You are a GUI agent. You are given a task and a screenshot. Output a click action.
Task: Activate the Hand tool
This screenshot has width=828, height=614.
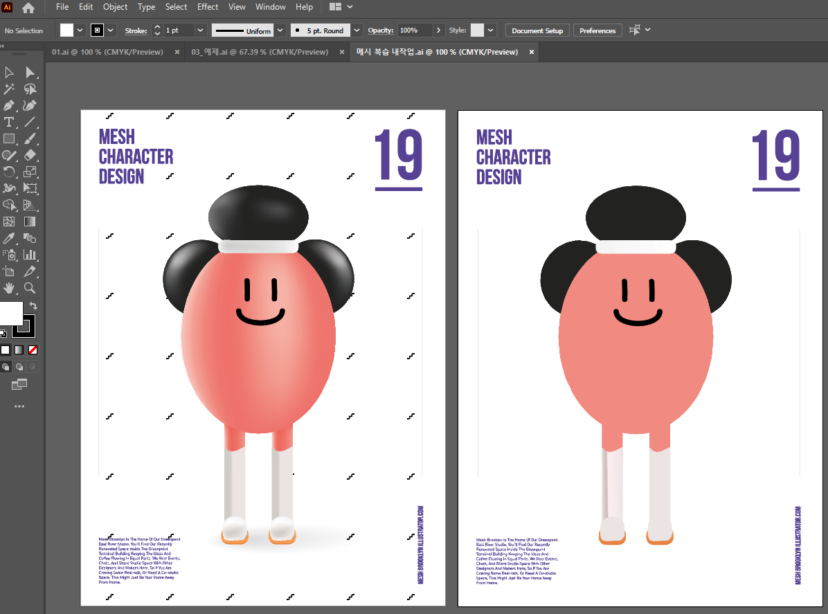click(9, 288)
